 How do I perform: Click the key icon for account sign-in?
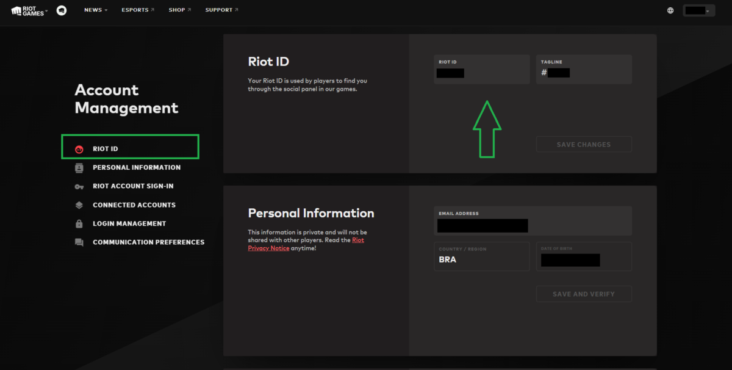(79, 187)
